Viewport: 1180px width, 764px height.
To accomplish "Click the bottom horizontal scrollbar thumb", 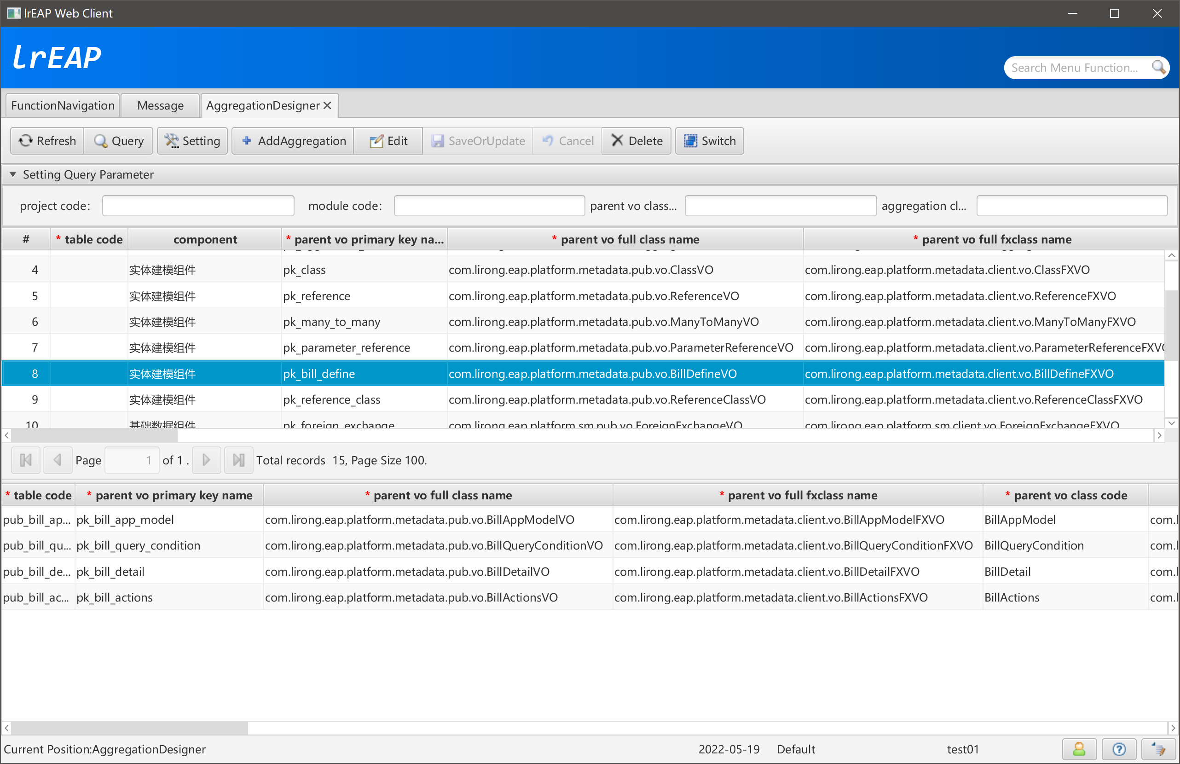I will [129, 728].
